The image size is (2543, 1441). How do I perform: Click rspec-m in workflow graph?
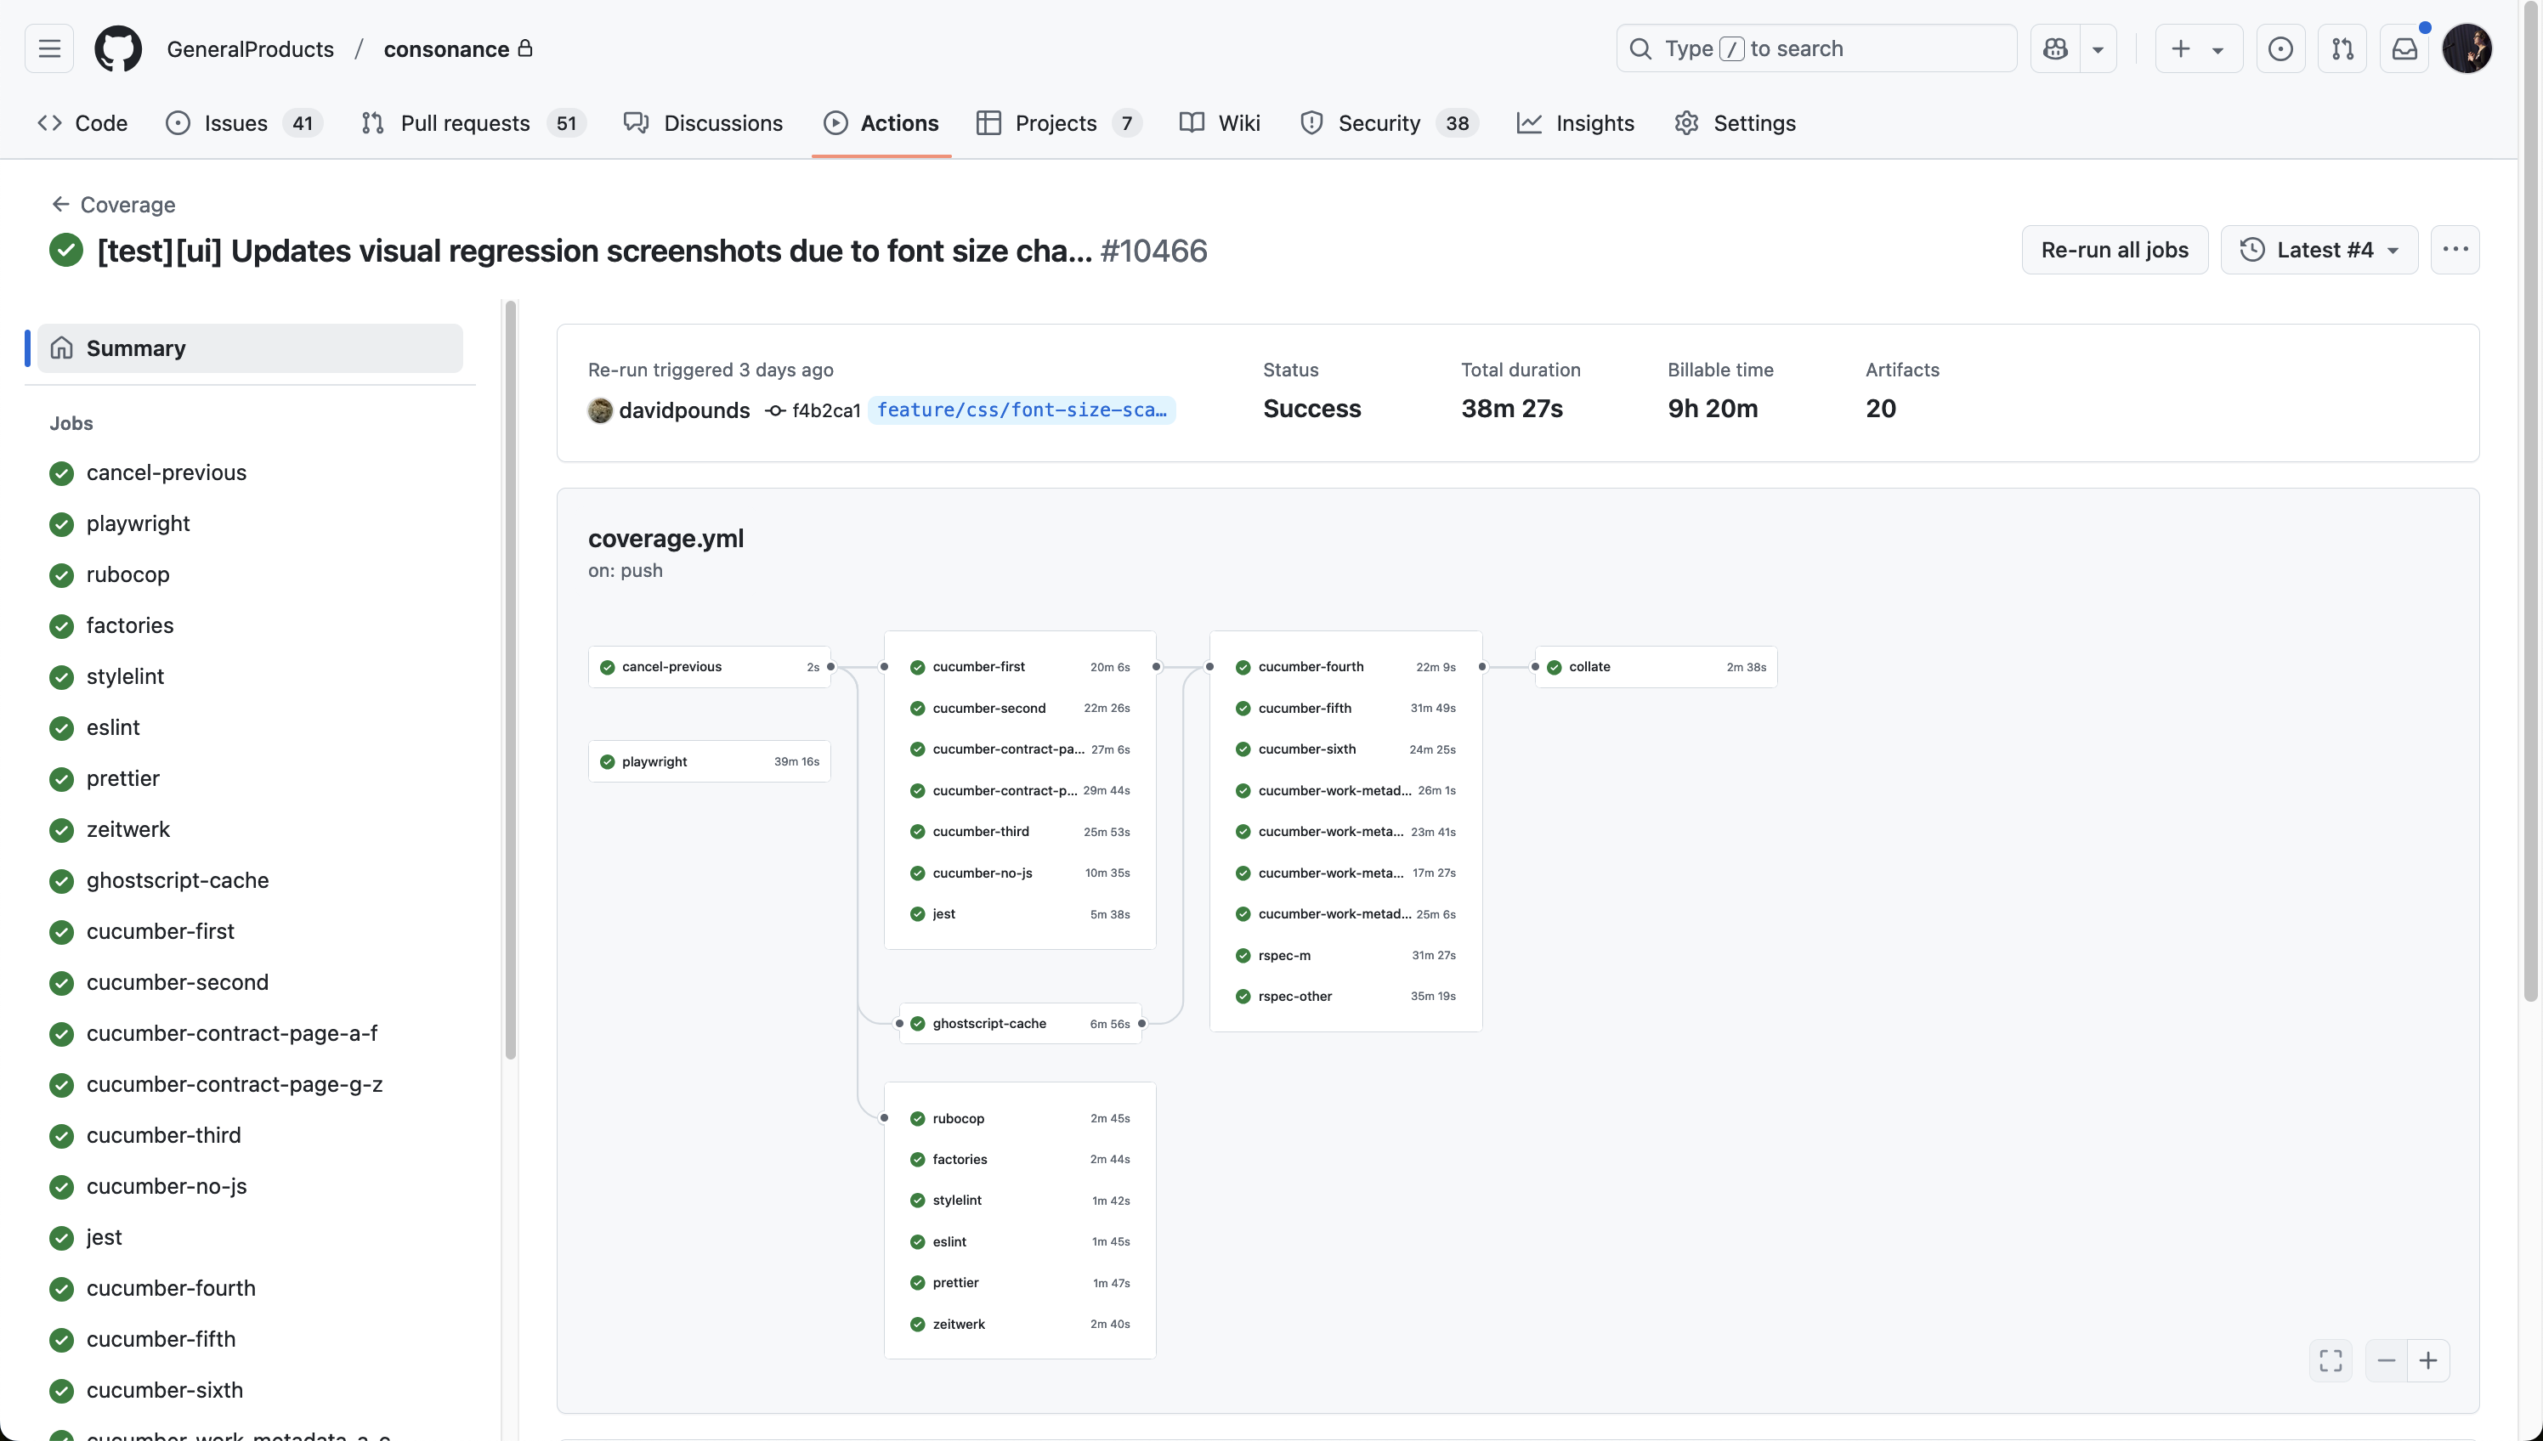pyautogui.click(x=1345, y=956)
